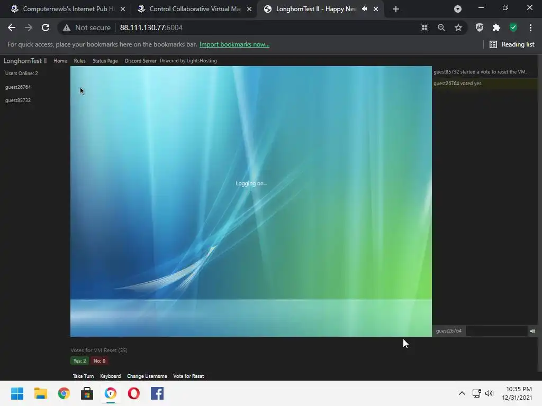542x406 pixels.
Task: Open the on-screen Keyboard button
Action: [x=110, y=376]
